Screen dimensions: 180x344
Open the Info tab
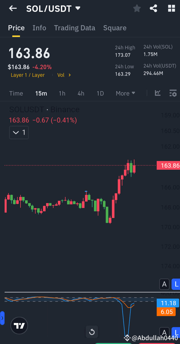point(39,28)
